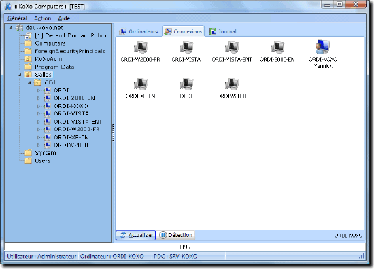Collapse the dev-koxo.net domain node
This screenshot has height=269, width=374.
pyautogui.click(x=11, y=28)
